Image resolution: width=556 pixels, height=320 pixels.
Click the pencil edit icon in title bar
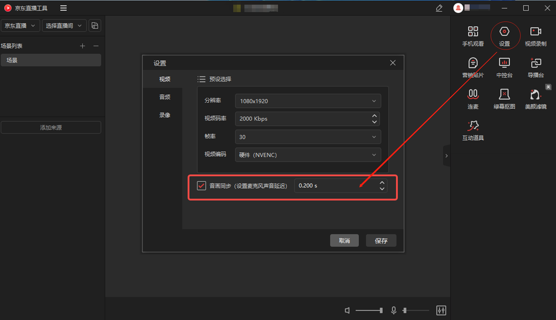[439, 8]
